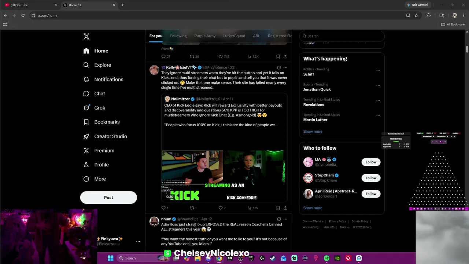Open Spotify from the taskbar
469x264 pixels.
pyautogui.click(x=326, y=258)
